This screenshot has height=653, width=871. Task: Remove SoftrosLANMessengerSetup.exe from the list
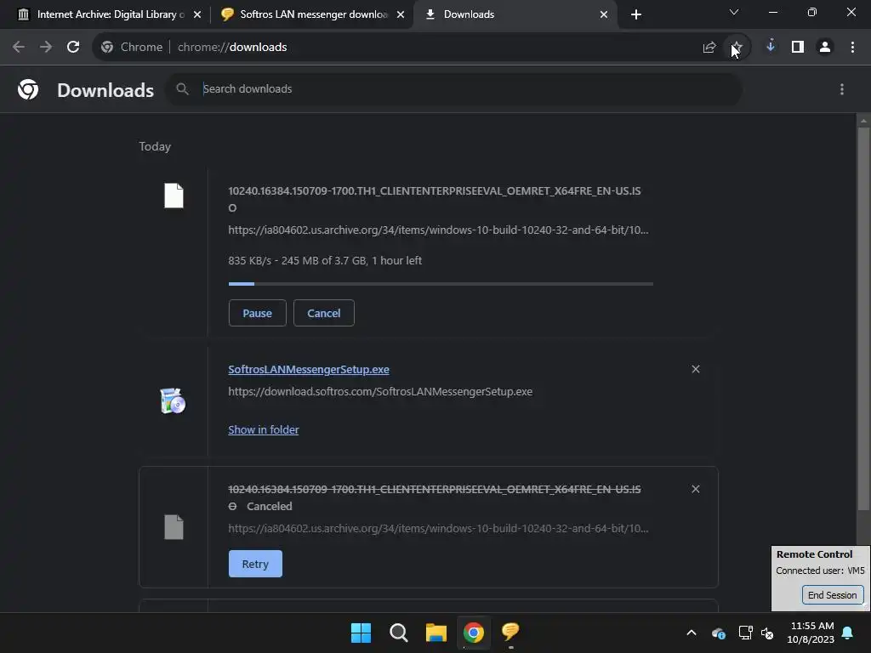pos(696,369)
